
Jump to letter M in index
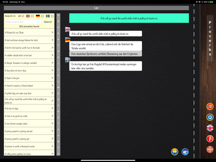coord(58,87)
